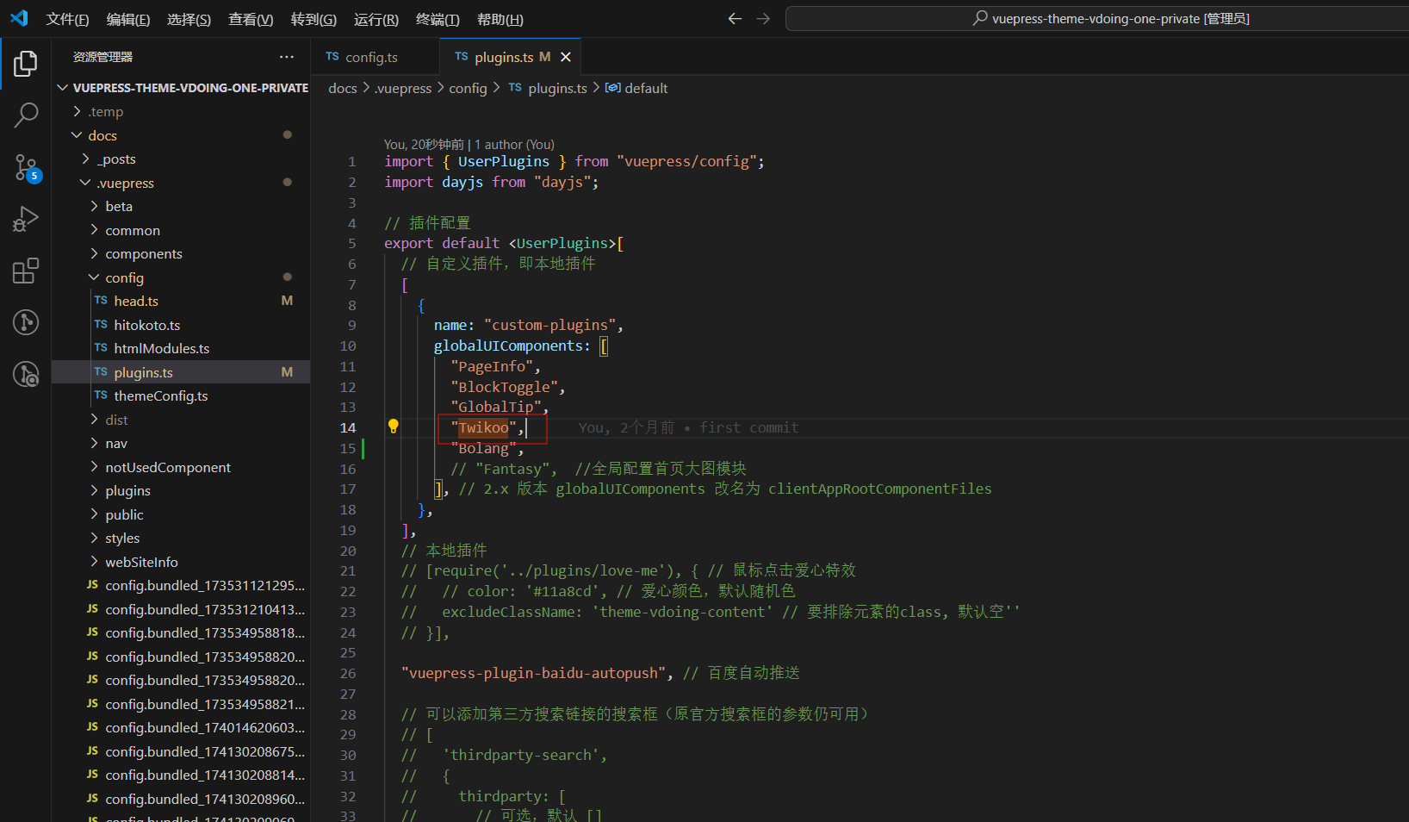Screen dimensions: 1409x822
Task: Click line number 14 in gutter
Action: click(x=348, y=427)
